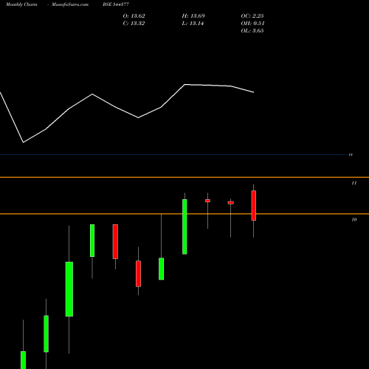Select the last red candlestick on the chart
The width and height of the screenshot is (369, 369).
click(254, 205)
